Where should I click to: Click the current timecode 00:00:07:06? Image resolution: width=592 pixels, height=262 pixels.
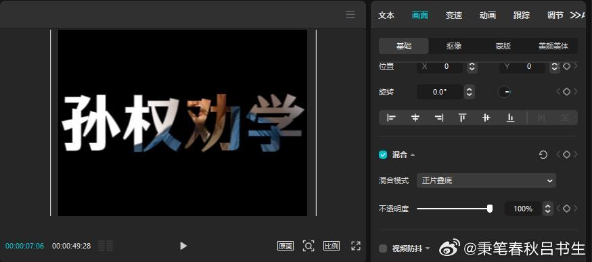click(24, 246)
